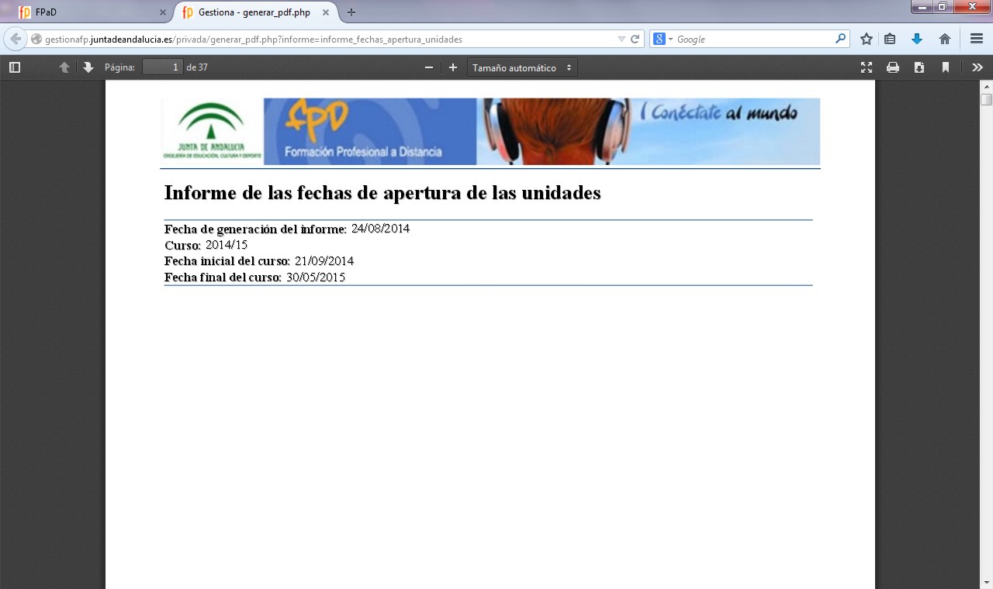Go to browser home page
Screen dimensions: 993x589
tap(945, 40)
